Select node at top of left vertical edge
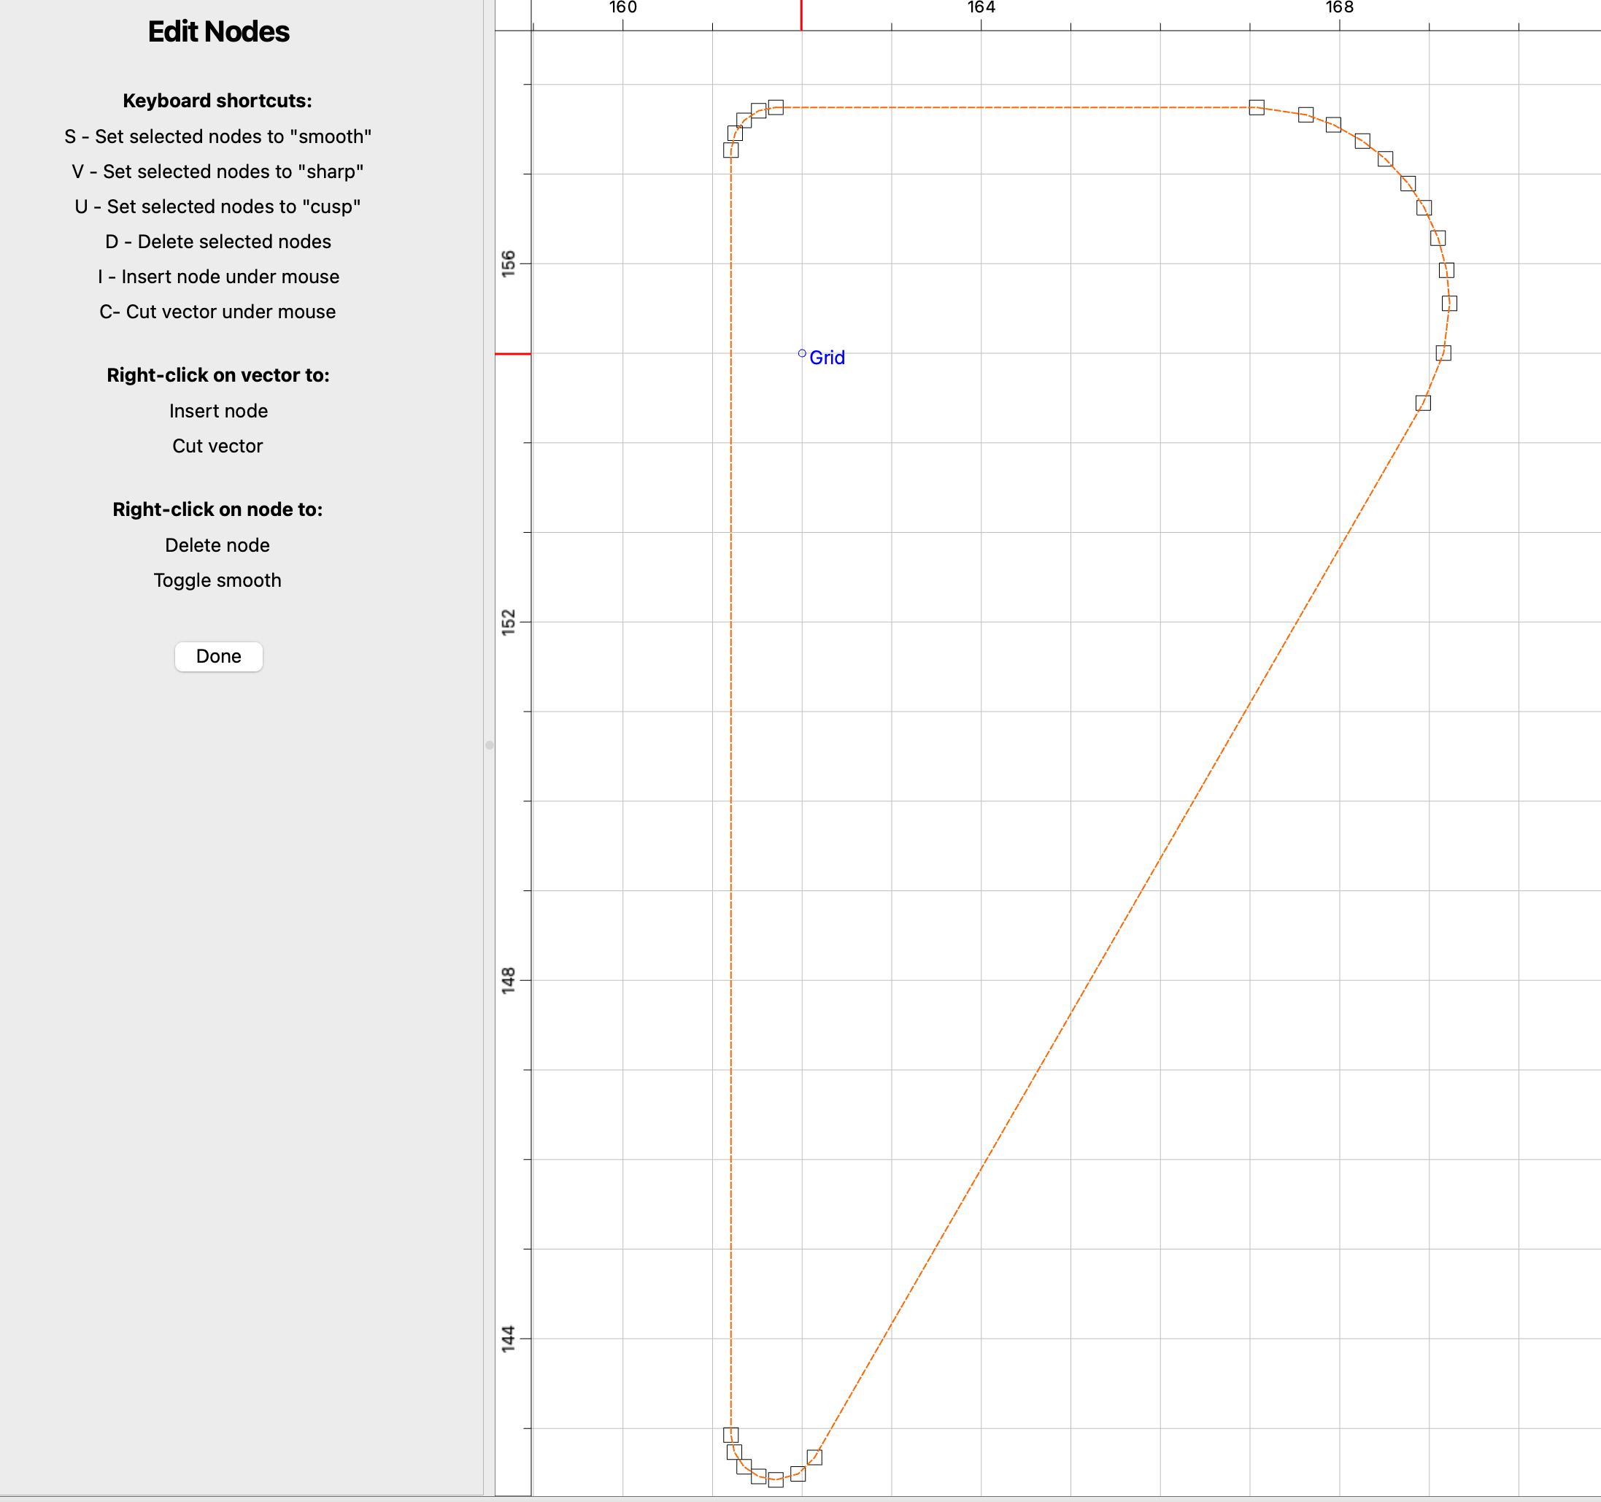1601x1502 pixels. (x=730, y=150)
